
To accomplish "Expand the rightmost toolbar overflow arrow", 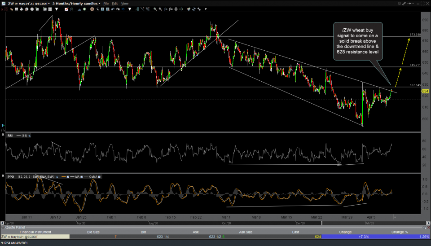I will (x=205, y=9).
